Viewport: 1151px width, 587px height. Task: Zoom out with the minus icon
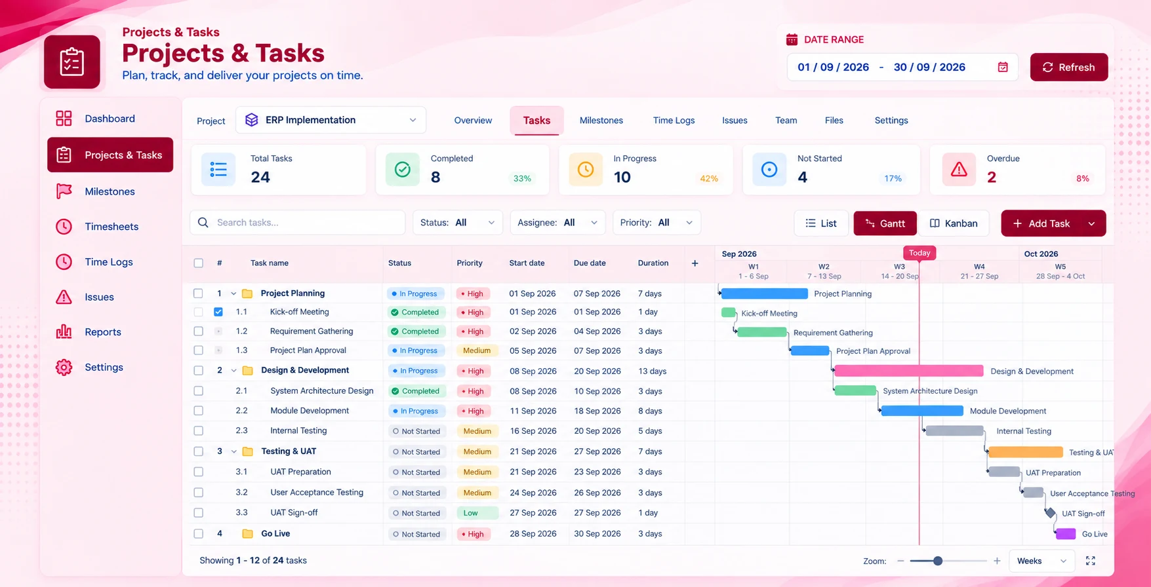pos(900,561)
